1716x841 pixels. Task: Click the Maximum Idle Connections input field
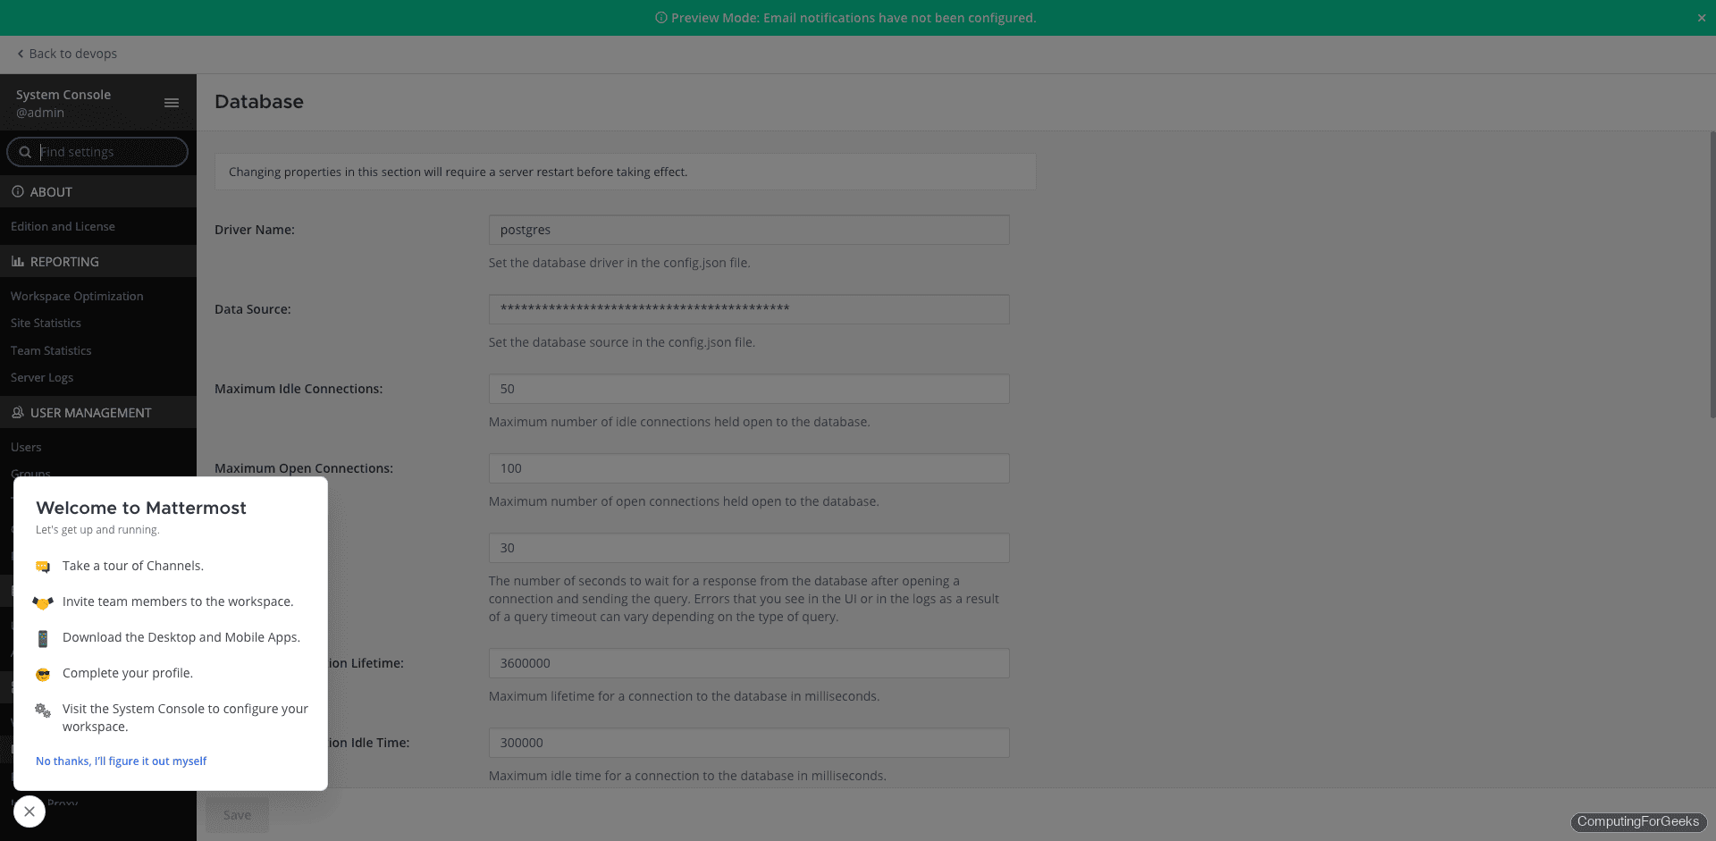point(748,388)
